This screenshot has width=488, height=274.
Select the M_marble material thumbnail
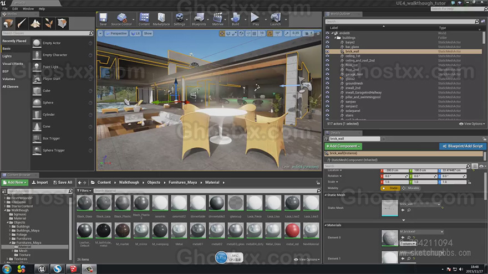123,230
